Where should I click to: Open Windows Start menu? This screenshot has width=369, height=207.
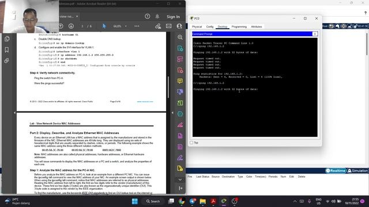tap(135, 201)
